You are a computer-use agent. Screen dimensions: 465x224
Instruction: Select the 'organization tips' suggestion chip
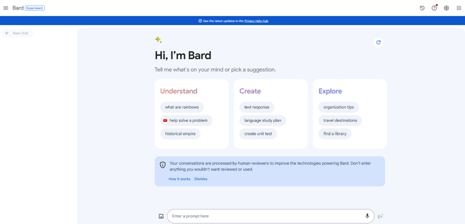click(338, 107)
